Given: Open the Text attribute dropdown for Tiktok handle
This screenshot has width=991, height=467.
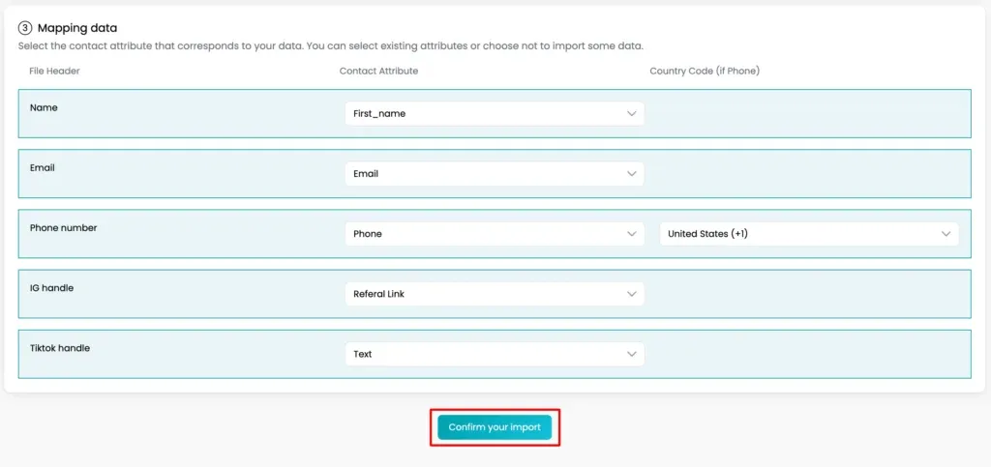Looking at the screenshot, I should click(495, 354).
